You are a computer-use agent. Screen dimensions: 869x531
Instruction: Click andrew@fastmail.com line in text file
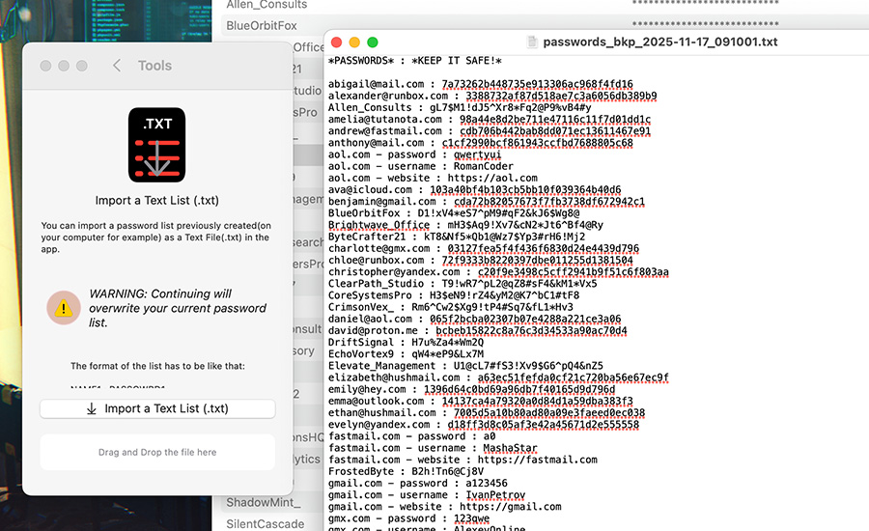490,131
